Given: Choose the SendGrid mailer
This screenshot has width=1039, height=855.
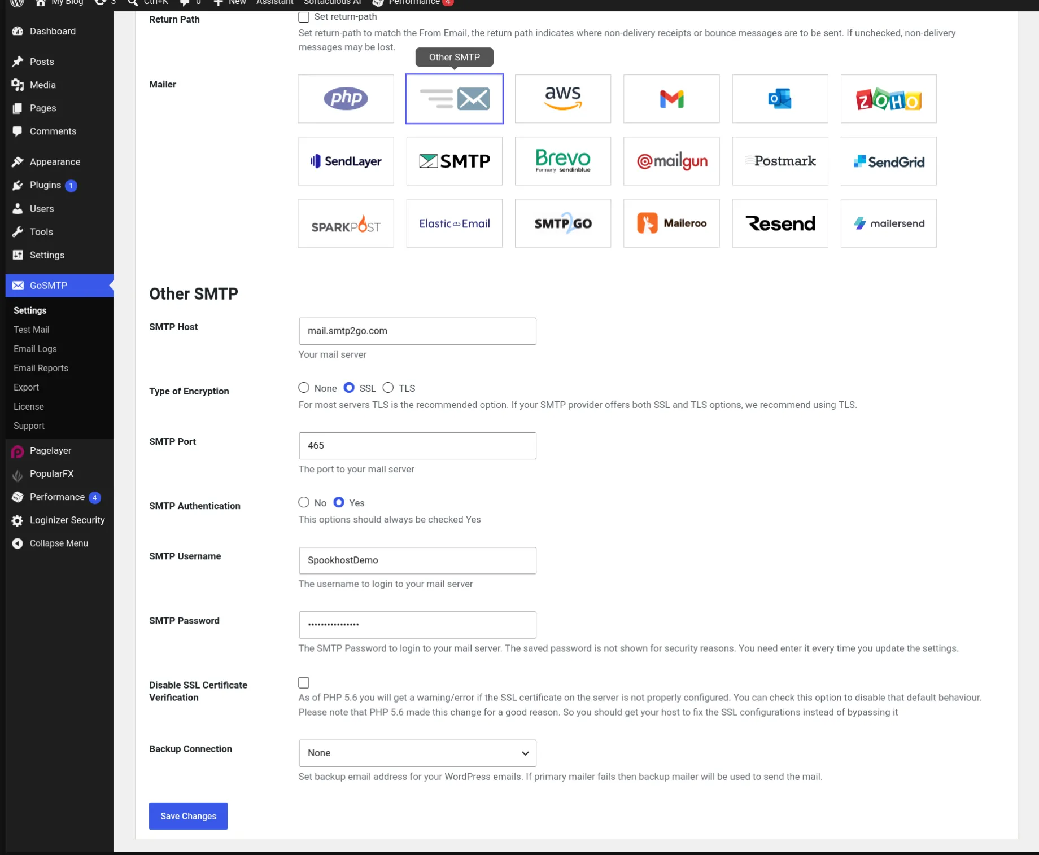Looking at the screenshot, I should pyautogui.click(x=889, y=161).
